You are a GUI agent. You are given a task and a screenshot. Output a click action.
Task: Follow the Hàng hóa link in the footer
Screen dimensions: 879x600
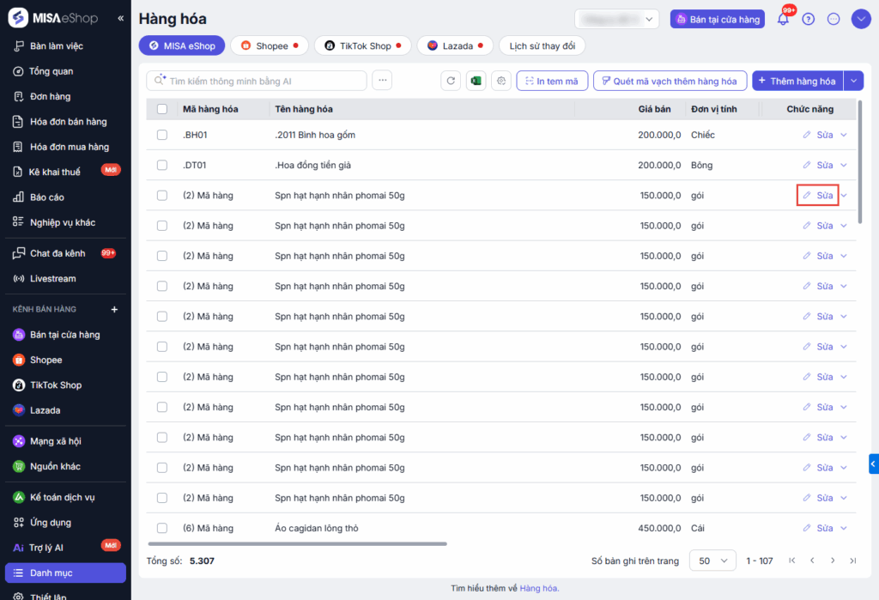click(x=538, y=588)
